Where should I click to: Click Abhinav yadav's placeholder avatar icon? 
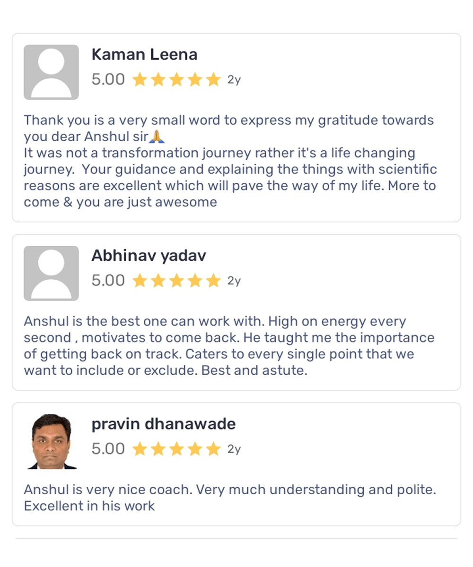[x=51, y=273]
